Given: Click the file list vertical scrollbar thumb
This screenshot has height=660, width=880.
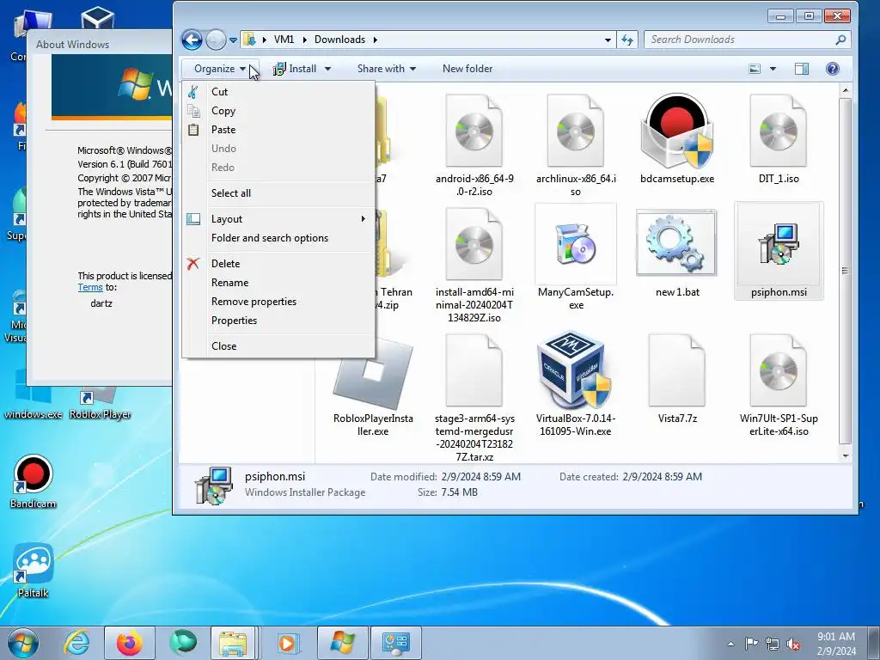Looking at the screenshot, I should [846, 271].
